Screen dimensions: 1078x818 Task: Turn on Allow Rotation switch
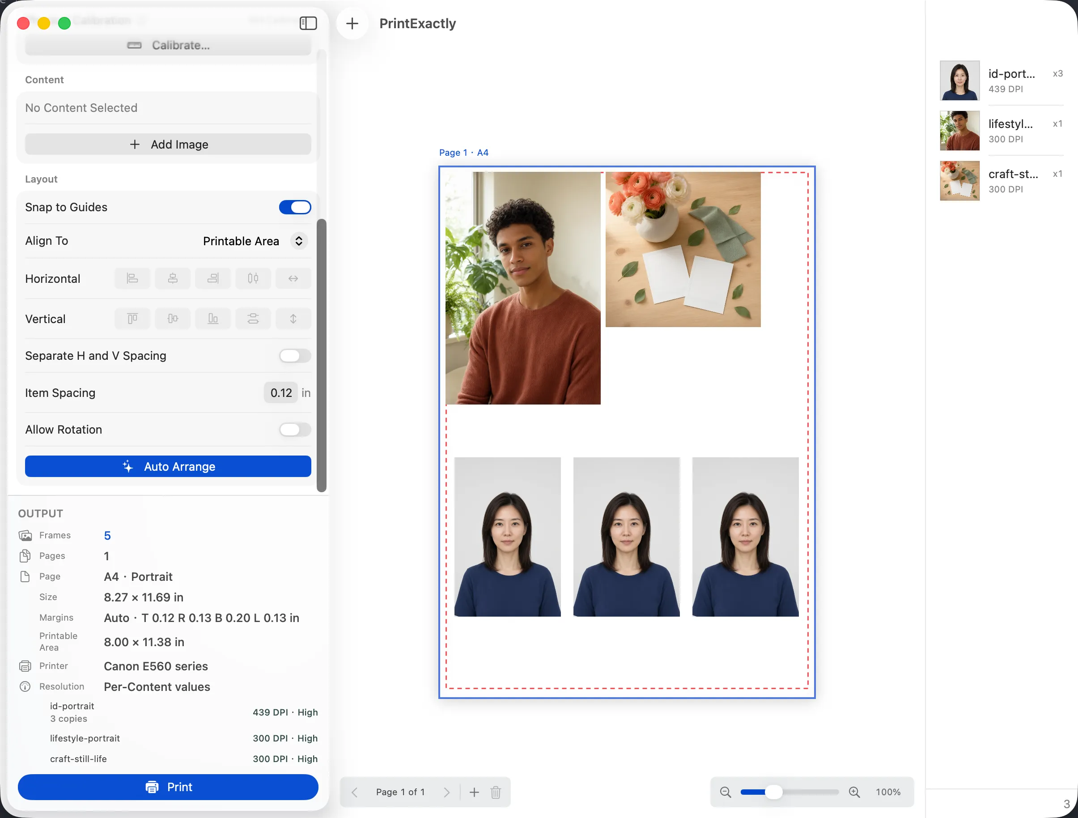click(x=295, y=430)
